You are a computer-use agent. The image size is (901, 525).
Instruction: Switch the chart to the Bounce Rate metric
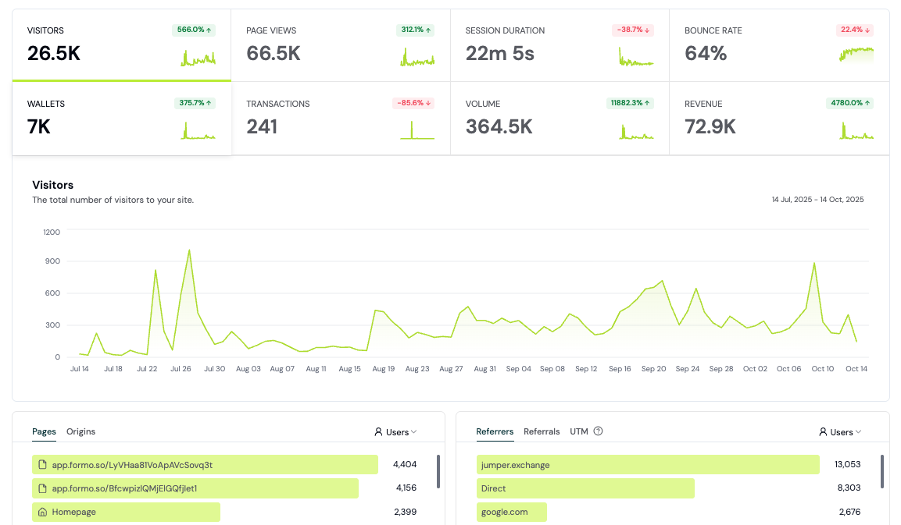coord(778,44)
